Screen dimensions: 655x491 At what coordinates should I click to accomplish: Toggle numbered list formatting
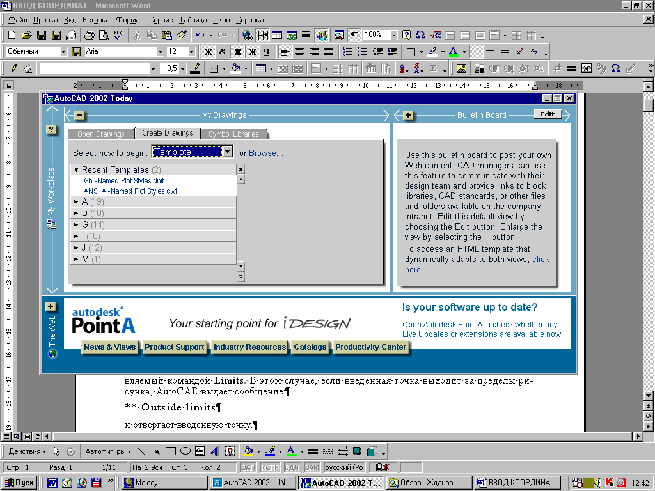(347, 52)
